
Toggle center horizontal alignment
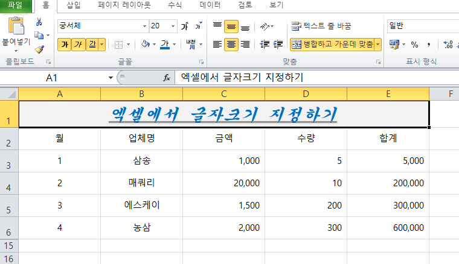click(x=231, y=45)
